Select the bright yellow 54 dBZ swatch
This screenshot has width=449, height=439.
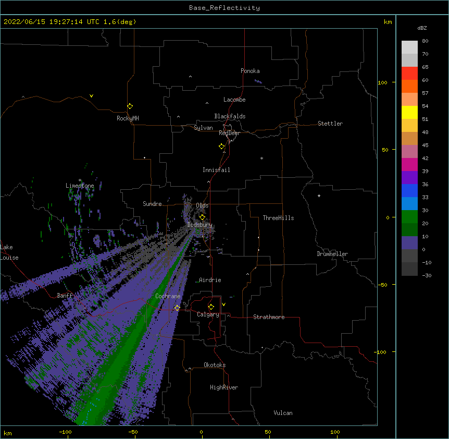(409, 112)
